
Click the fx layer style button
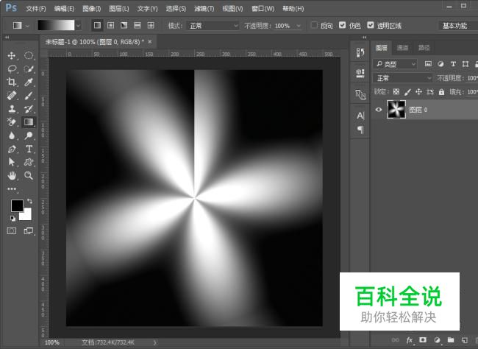(410, 340)
